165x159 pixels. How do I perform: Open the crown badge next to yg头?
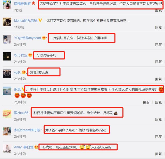pyautogui.click(x=24, y=72)
